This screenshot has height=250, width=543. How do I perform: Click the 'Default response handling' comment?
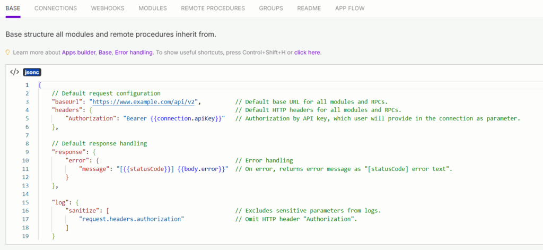click(99, 143)
